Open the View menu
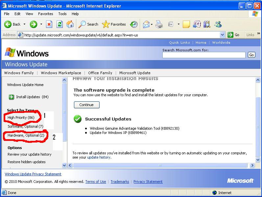 click(x=29, y=14)
